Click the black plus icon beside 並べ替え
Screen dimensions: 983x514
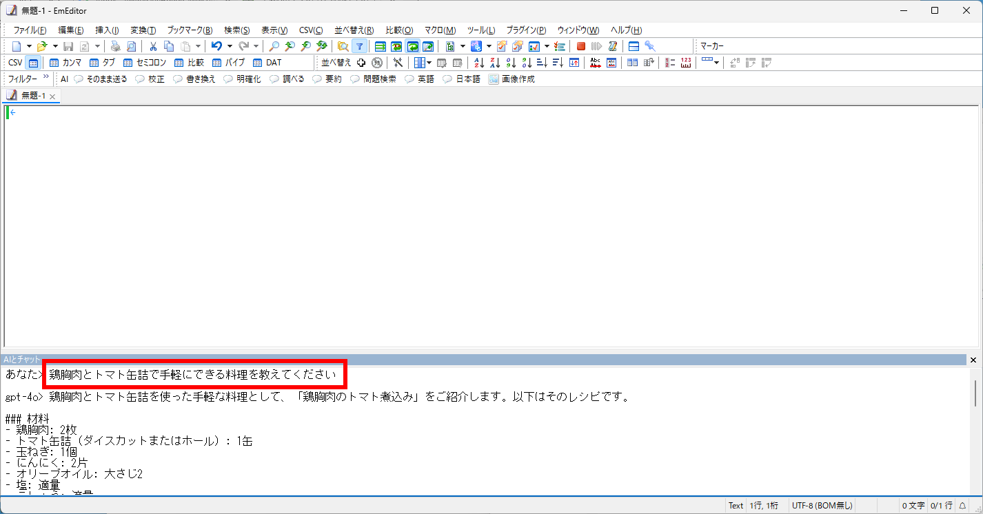(361, 63)
